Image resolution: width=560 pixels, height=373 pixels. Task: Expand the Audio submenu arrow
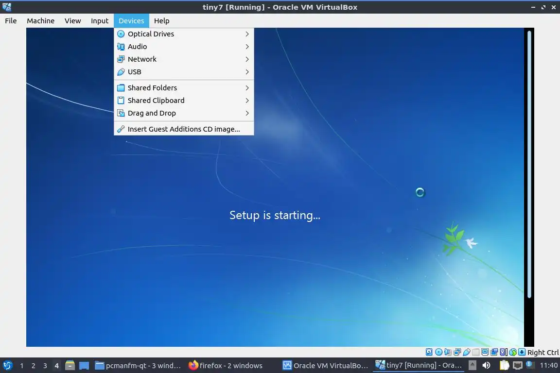pos(247,47)
